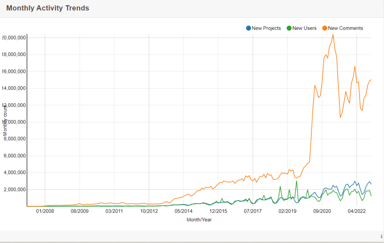Viewport: 384px width, 243px height.
Task: Click the blue New Projects legend dot
Action: point(248,28)
